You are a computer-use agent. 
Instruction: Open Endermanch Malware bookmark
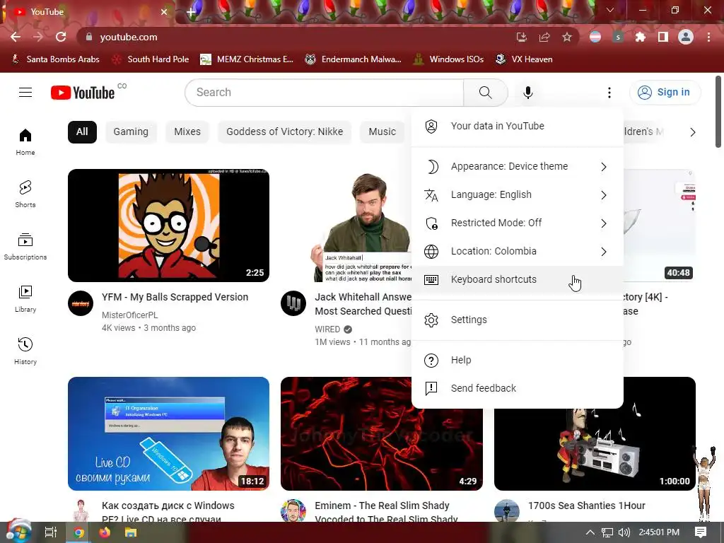(x=354, y=59)
